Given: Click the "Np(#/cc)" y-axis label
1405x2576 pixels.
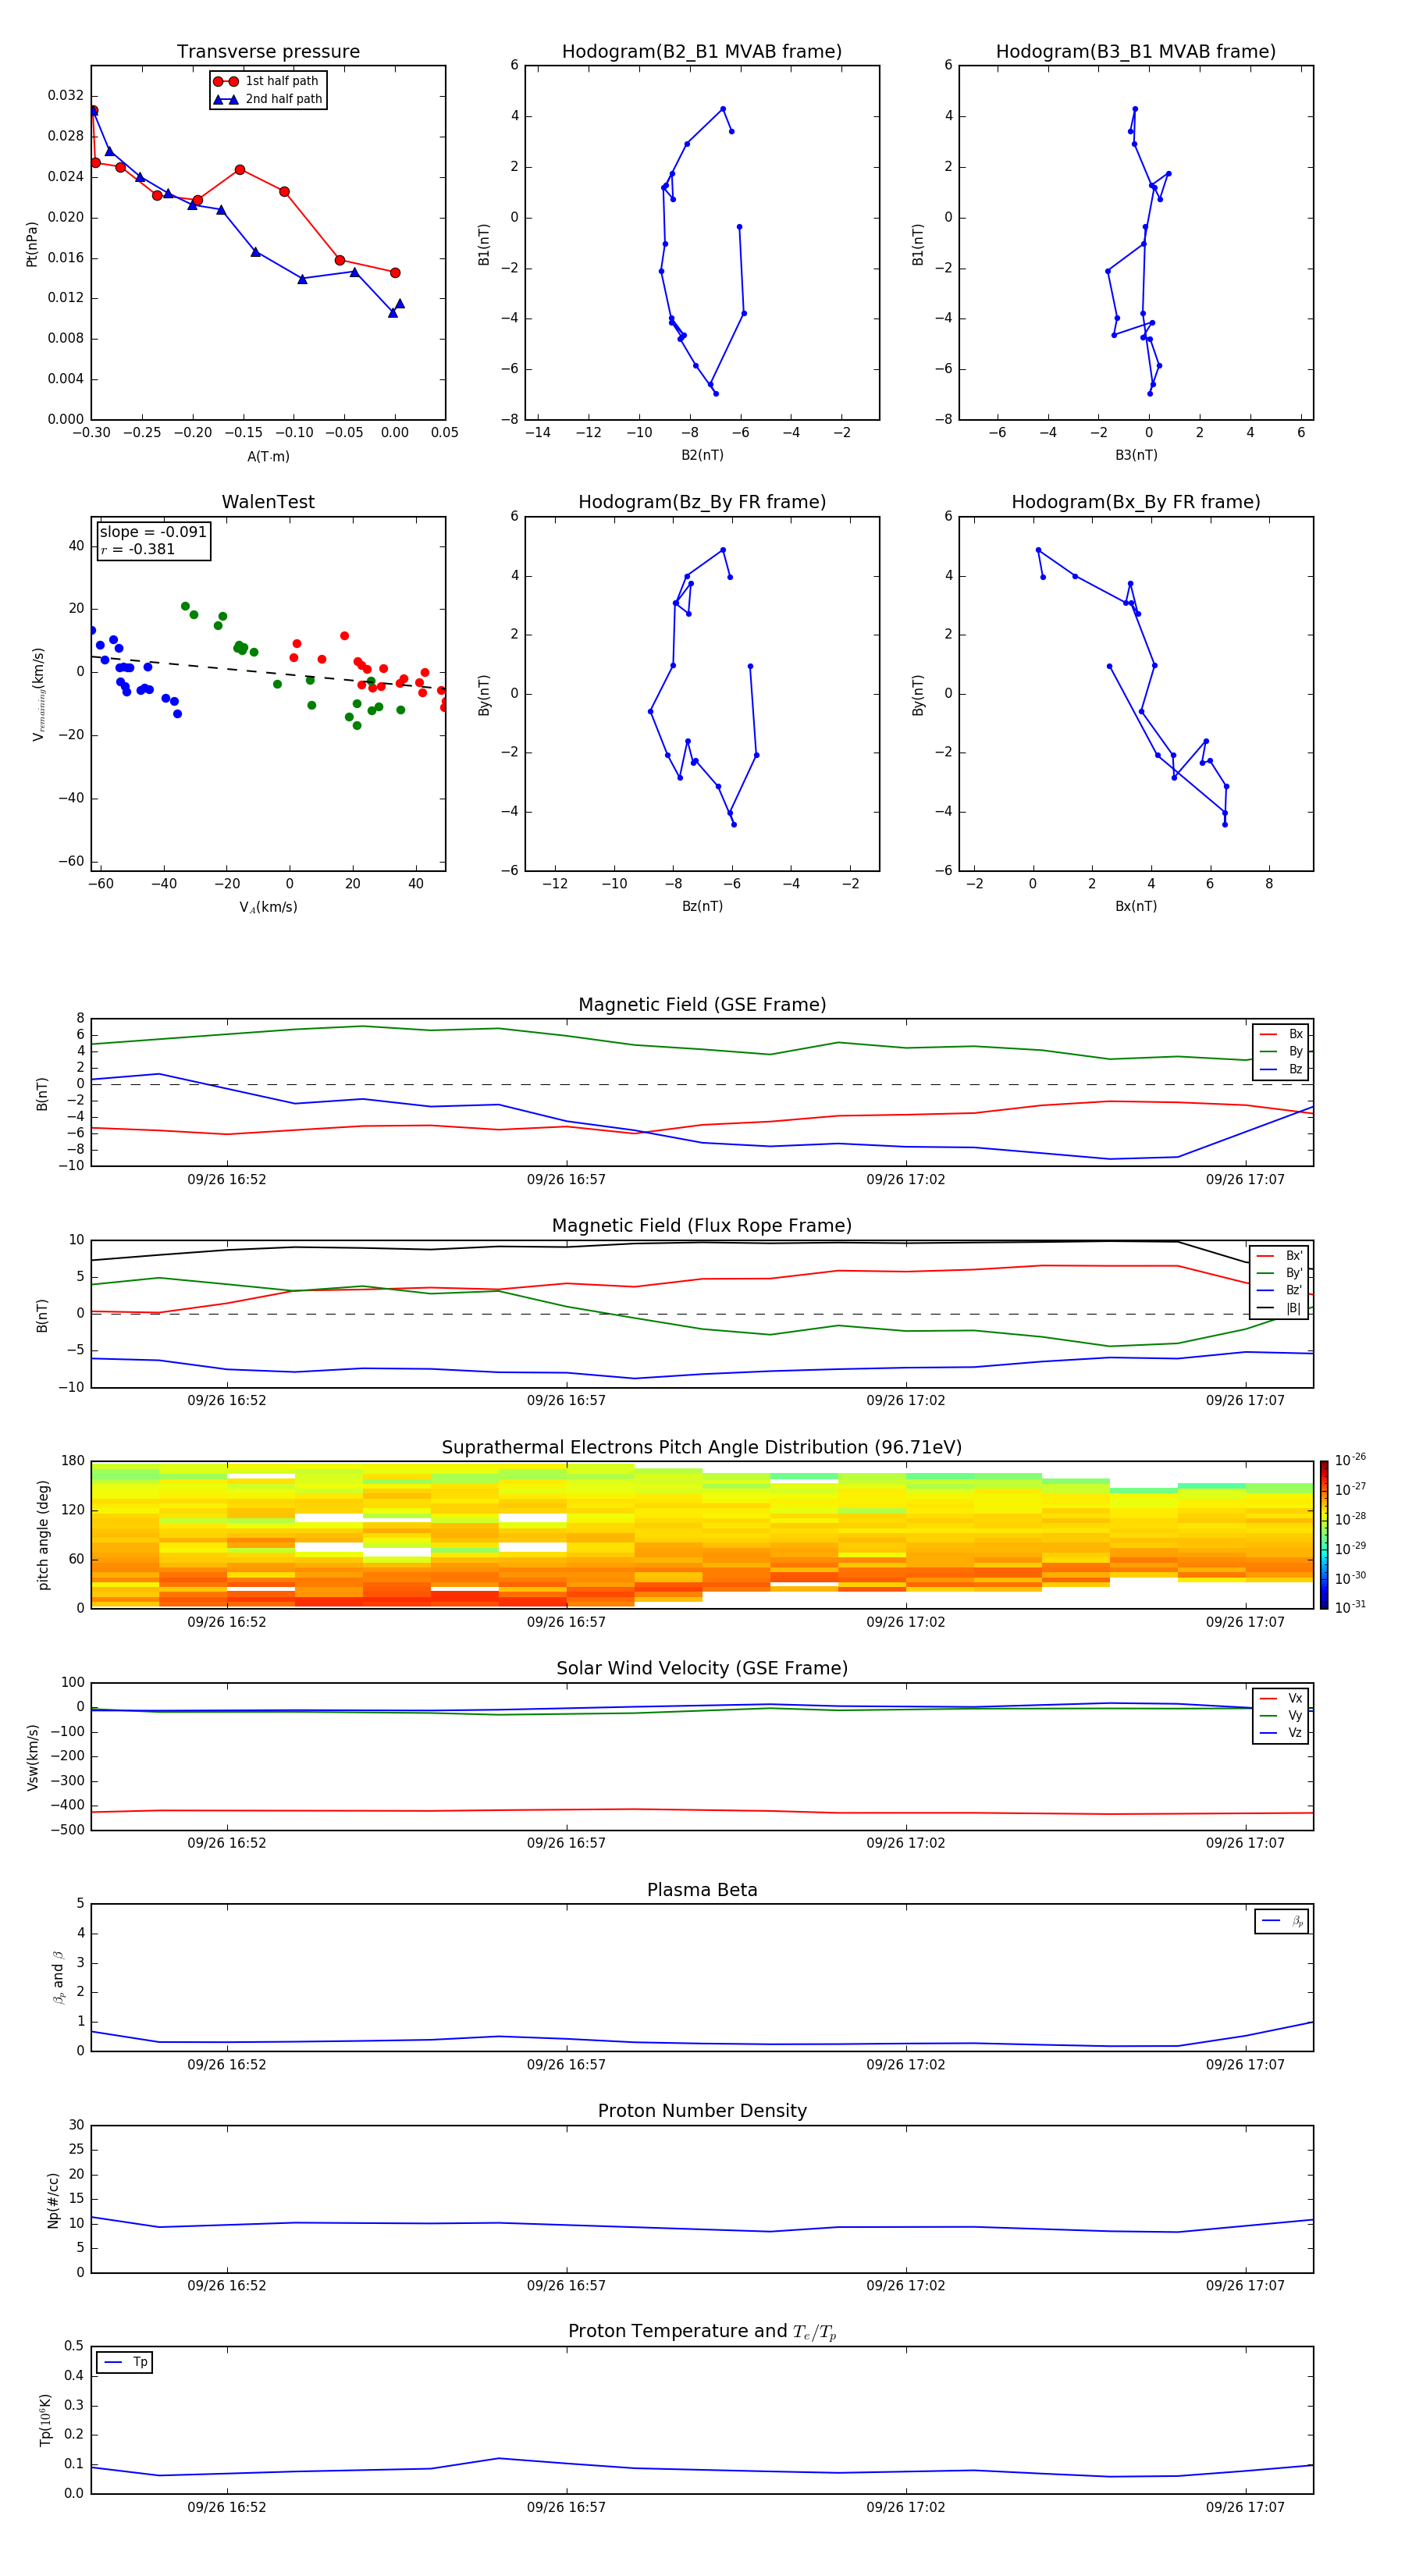Looking at the screenshot, I should [53, 2200].
